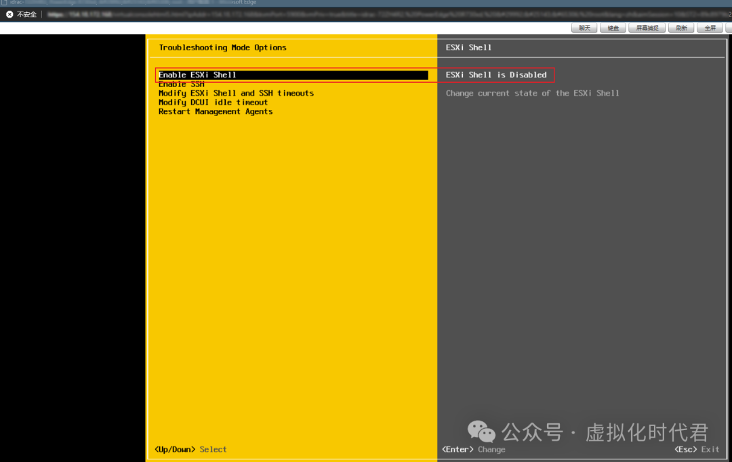Image resolution: width=732 pixels, height=462 pixels.
Task: Select Modify DCUI idle timeout
Action: pyautogui.click(x=213, y=102)
